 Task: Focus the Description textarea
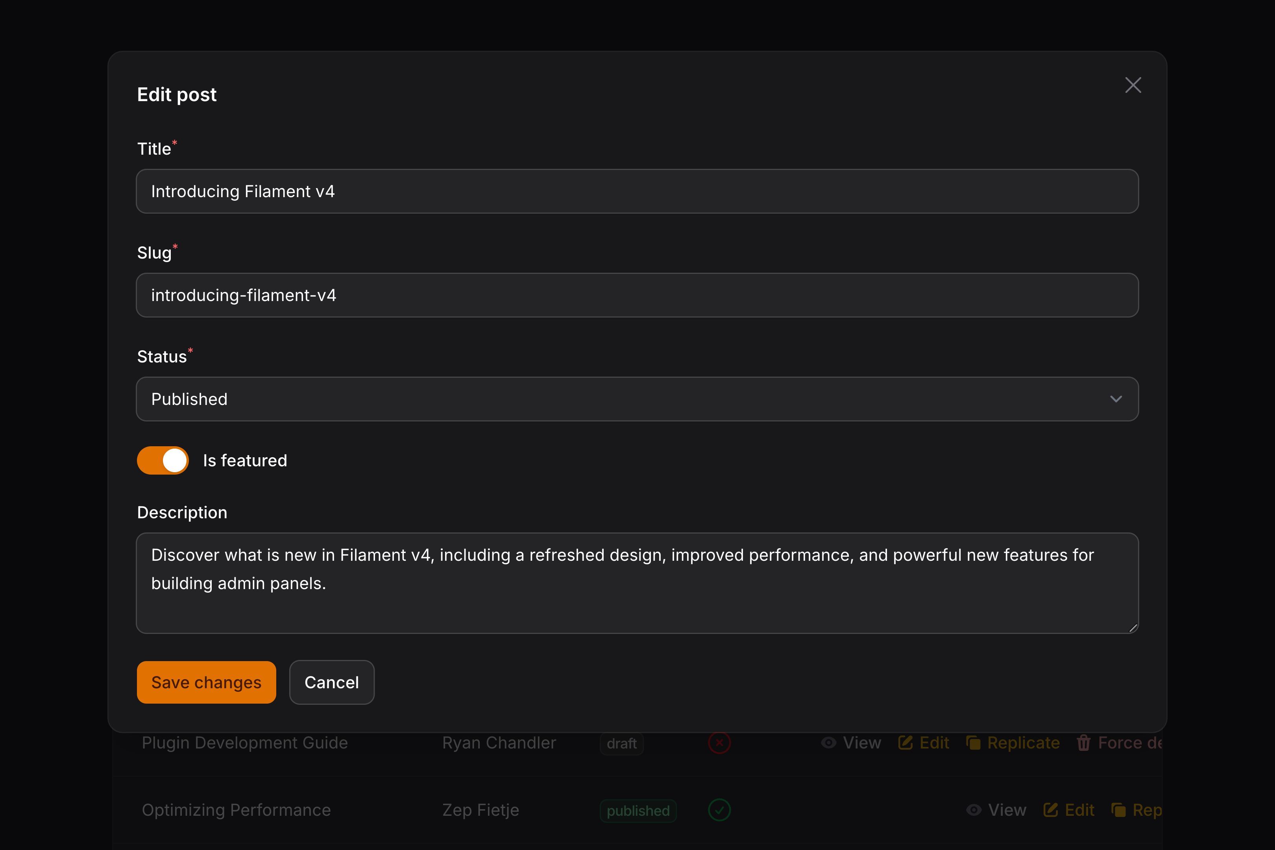tap(637, 583)
